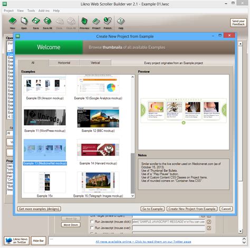
Task: Enable Run Javascript (mouse click) checkbox
Action: 92,222
